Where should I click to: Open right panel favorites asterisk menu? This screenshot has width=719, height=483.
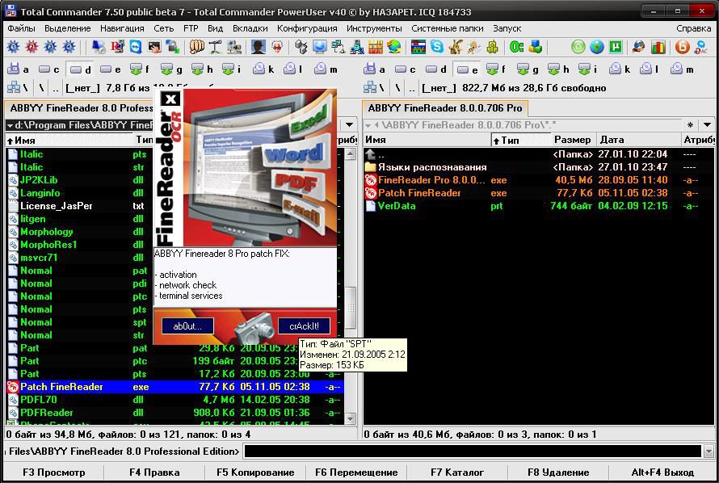click(x=690, y=124)
